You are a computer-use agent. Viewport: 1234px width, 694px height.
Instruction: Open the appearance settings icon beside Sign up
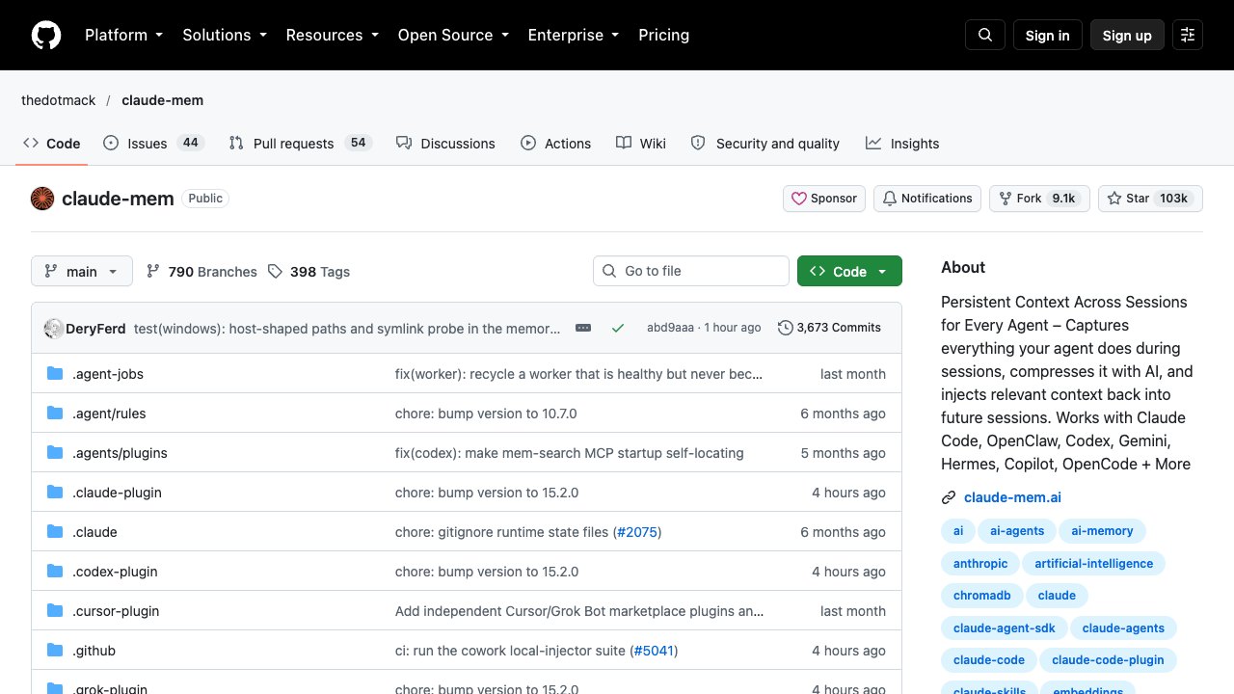click(x=1188, y=35)
